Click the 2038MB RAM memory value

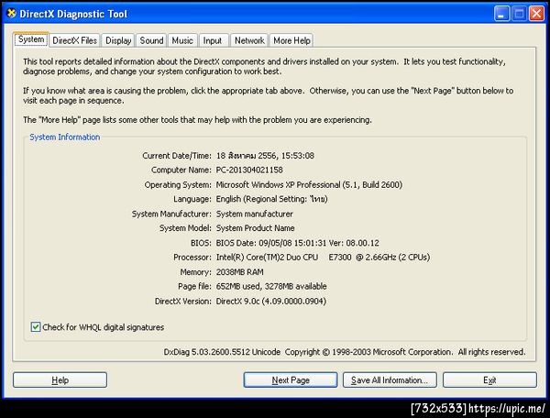pyautogui.click(x=239, y=271)
